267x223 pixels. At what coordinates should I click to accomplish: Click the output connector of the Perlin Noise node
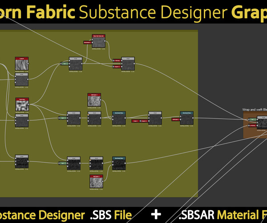click(28, 104)
